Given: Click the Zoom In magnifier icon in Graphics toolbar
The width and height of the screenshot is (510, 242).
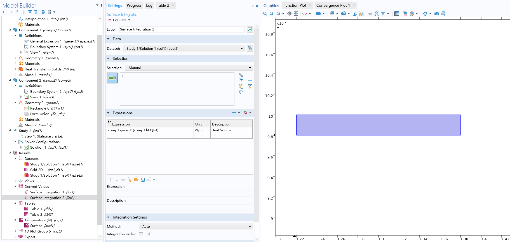Looking at the screenshot, I should coord(265,14).
